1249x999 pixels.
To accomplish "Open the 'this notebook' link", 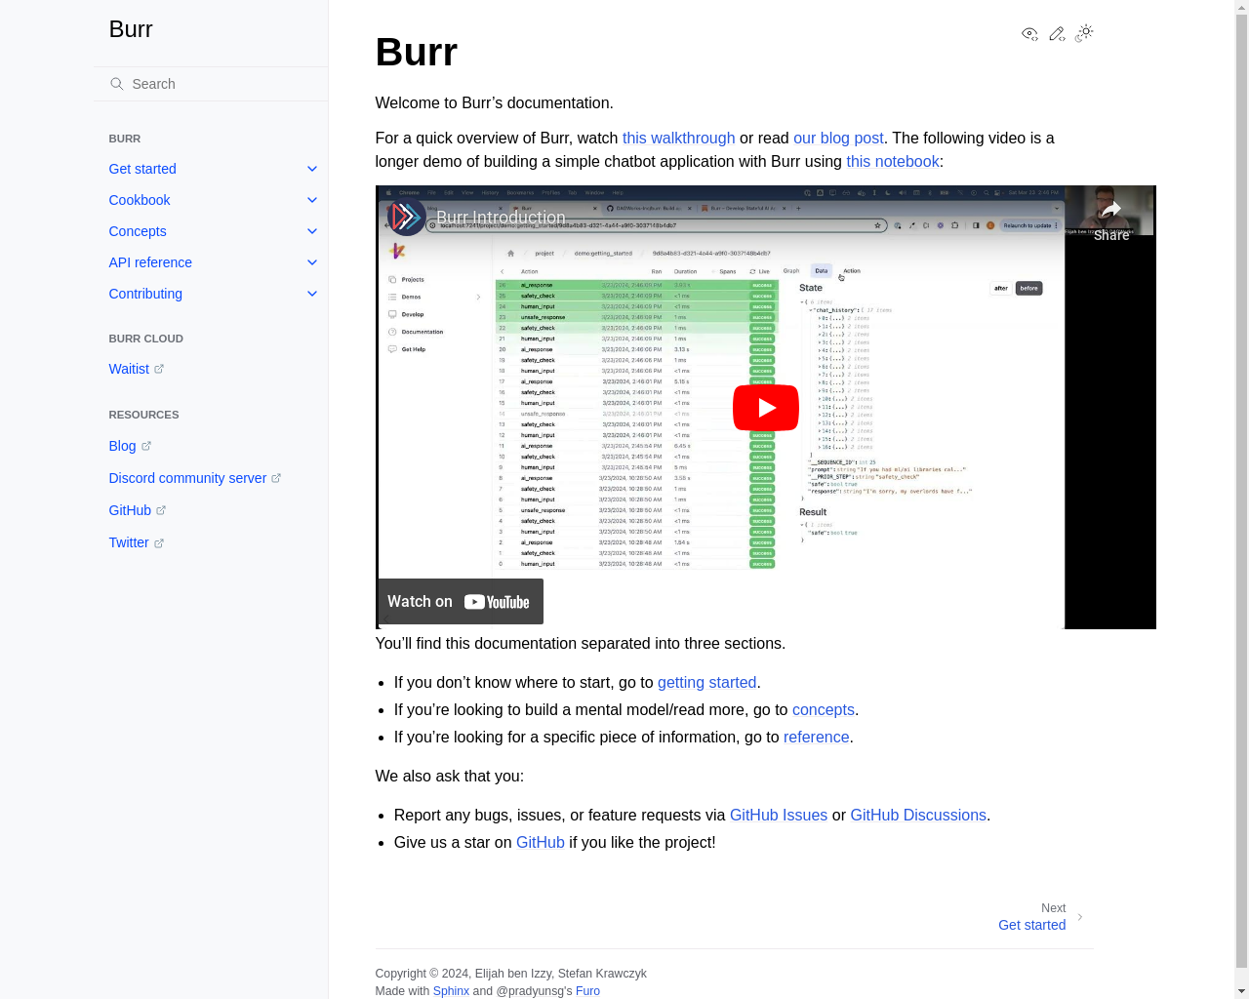I will pyautogui.click(x=893, y=162).
